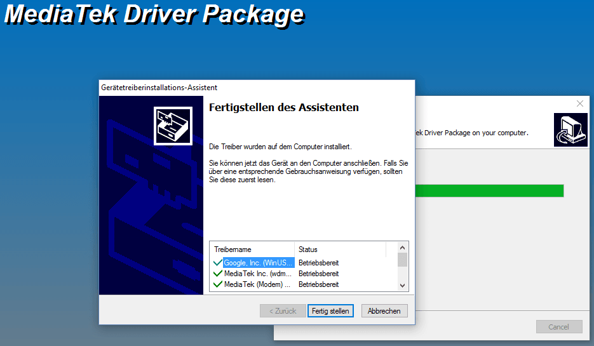Image resolution: width=594 pixels, height=346 pixels.
Task: Click the Status column header
Action: point(340,250)
